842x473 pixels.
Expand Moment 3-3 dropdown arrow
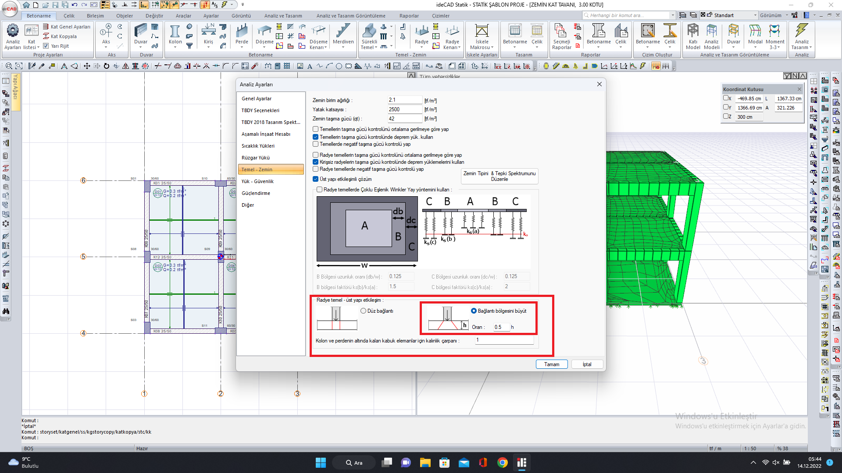coord(779,48)
